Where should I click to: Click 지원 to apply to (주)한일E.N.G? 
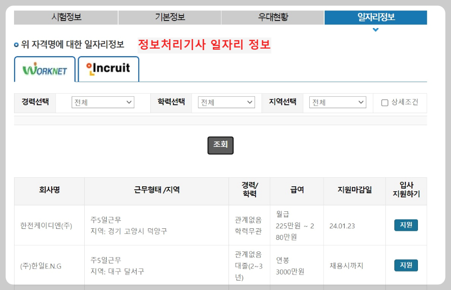(x=405, y=265)
